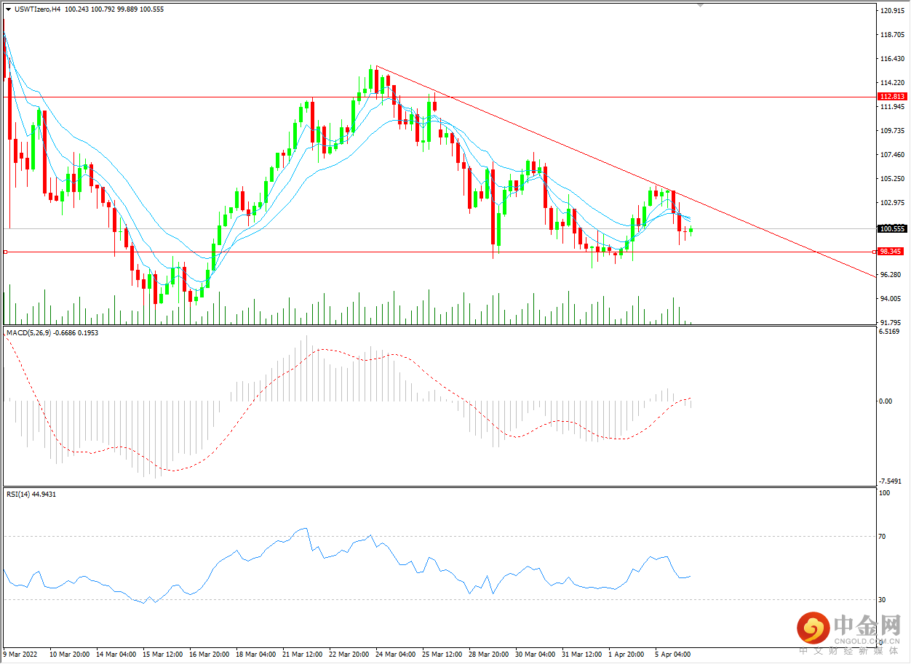This screenshot has width=911, height=664.
Task: Click the RSI(14) 44.9431 indicator label
Action: 31,494
